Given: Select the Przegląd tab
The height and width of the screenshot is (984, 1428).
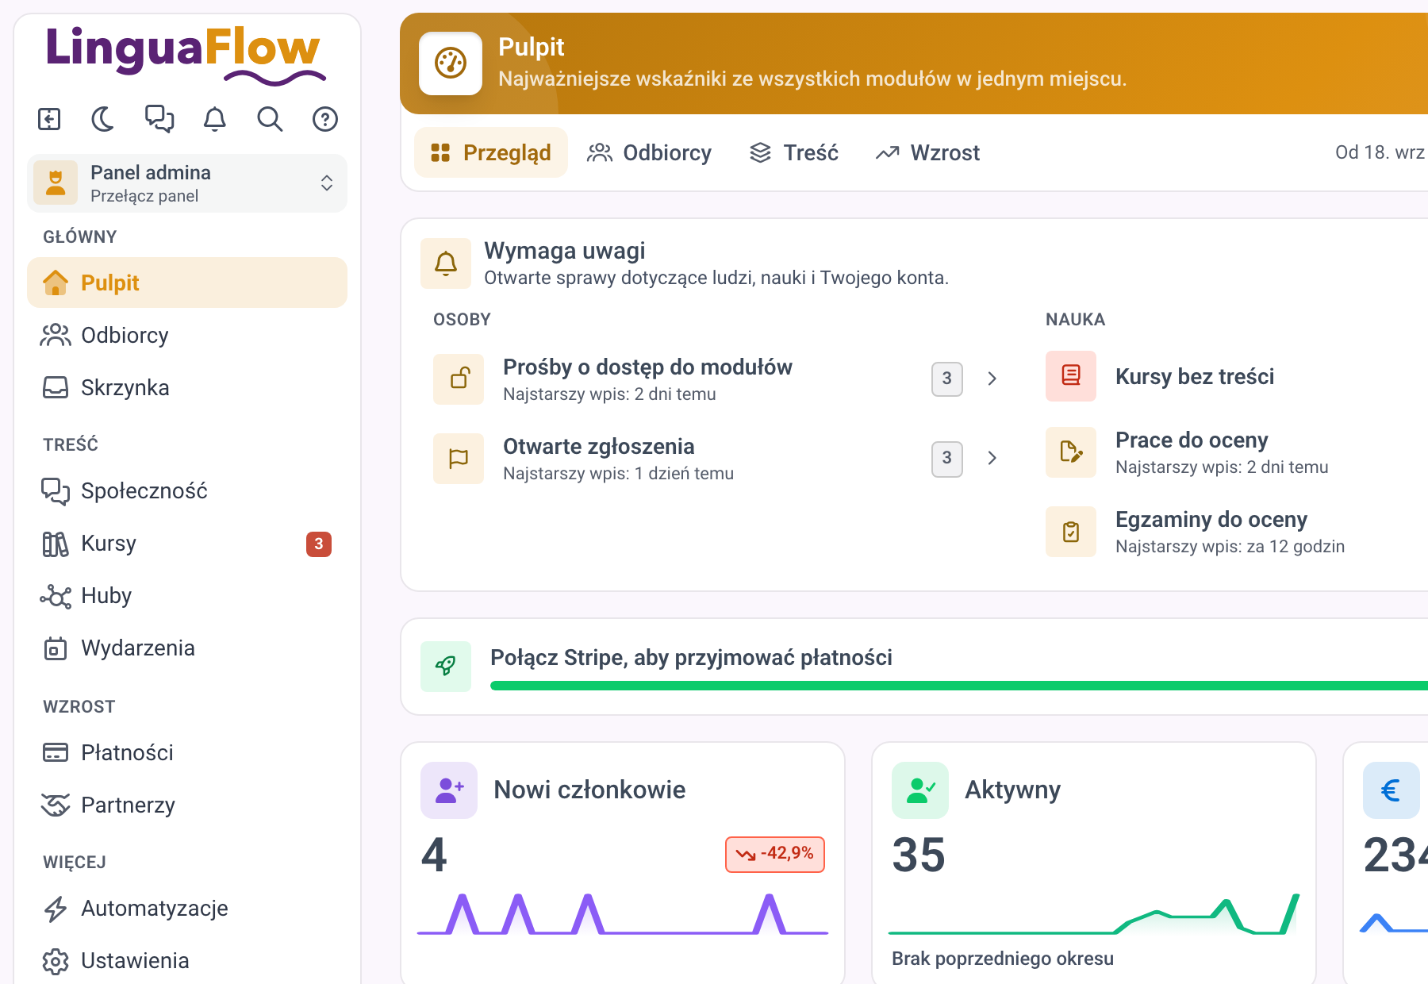Looking at the screenshot, I should point(491,152).
